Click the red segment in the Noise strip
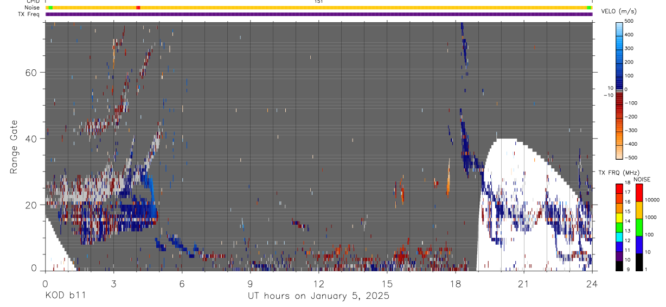 click(138, 8)
